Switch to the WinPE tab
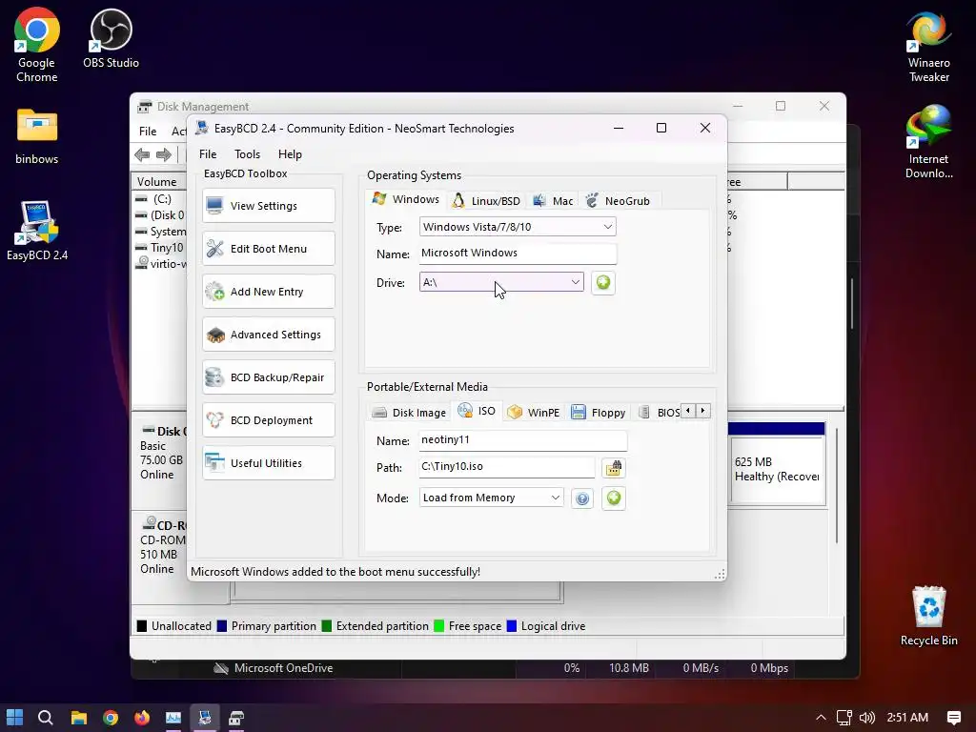This screenshot has height=732, width=976. (534, 413)
